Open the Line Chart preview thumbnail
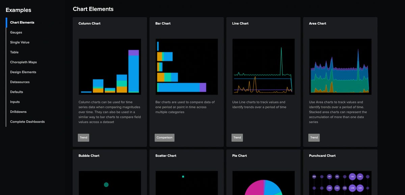The image size is (405, 195). [263, 67]
